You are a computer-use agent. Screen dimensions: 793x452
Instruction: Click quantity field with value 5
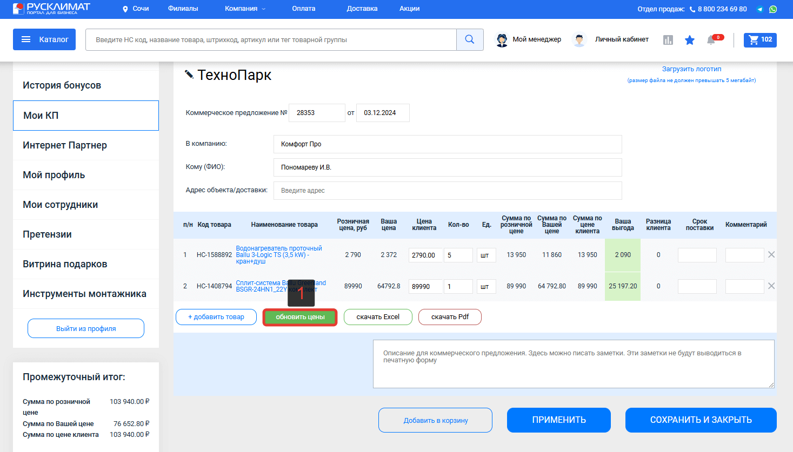458,255
